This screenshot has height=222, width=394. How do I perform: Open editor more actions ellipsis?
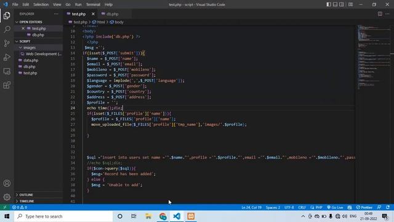point(387,14)
